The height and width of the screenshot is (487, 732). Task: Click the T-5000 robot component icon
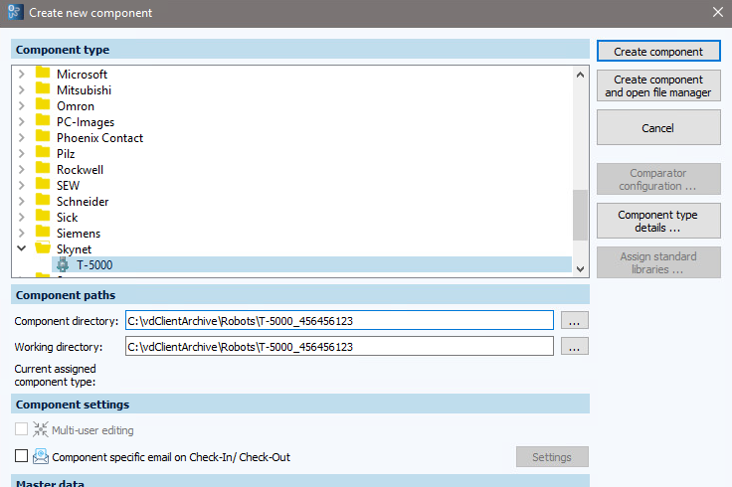coord(62,265)
